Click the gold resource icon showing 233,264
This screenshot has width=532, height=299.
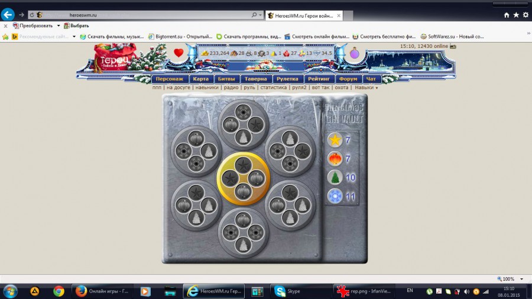point(205,53)
